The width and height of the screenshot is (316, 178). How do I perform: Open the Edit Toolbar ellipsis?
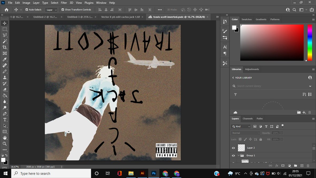click(x=4, y=150)
